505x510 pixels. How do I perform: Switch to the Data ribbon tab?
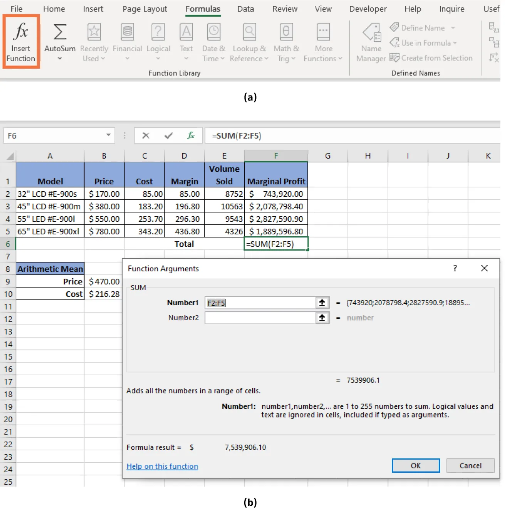click(x=246, y=9)
